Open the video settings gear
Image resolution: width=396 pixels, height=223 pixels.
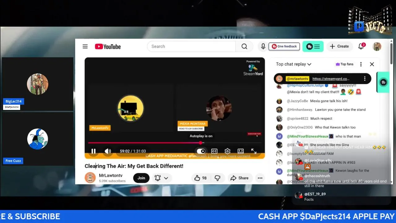[227, 151]
